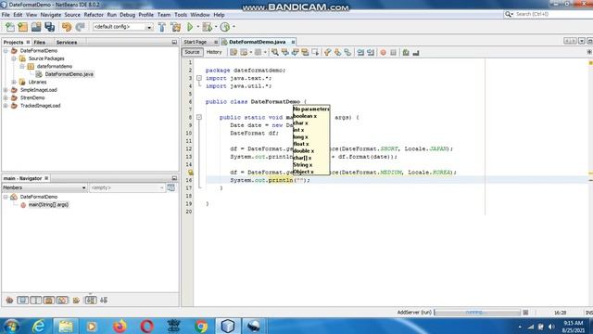Viewport: 593px width, 334px height.
Task: Toggle Show Fields button in Navigator
Action: coord(22,301)
